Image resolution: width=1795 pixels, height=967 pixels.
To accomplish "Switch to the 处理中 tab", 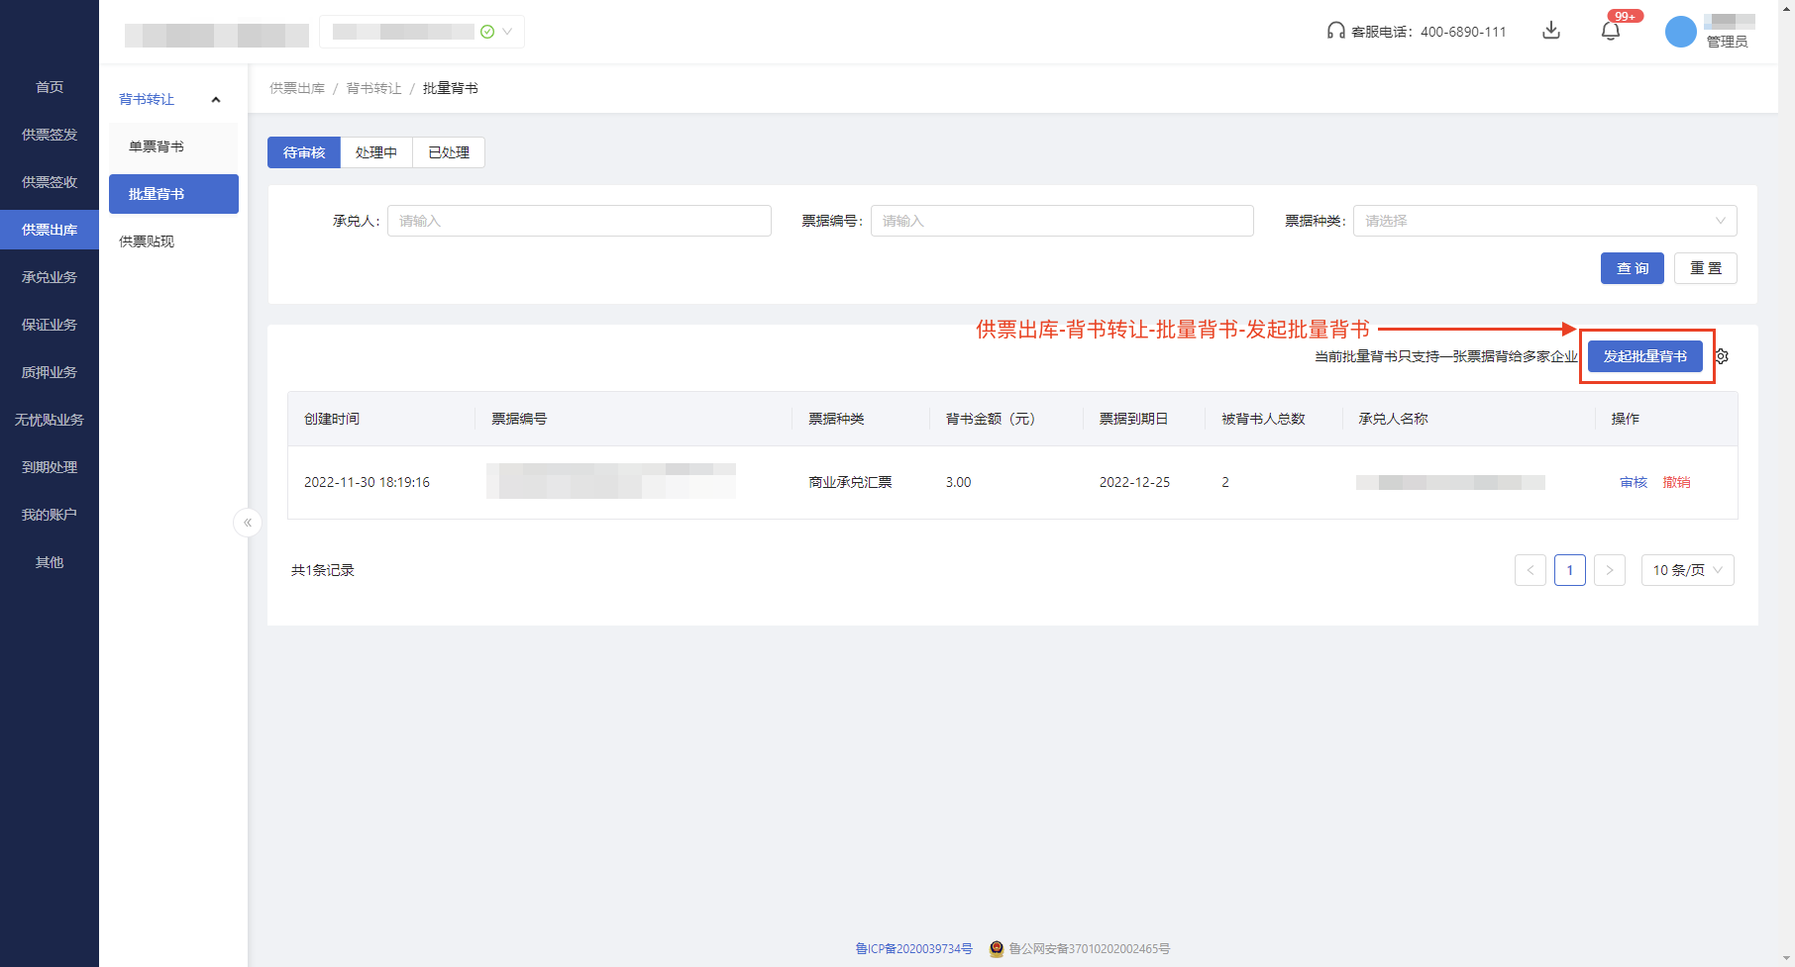I will (x=376, y=151).
